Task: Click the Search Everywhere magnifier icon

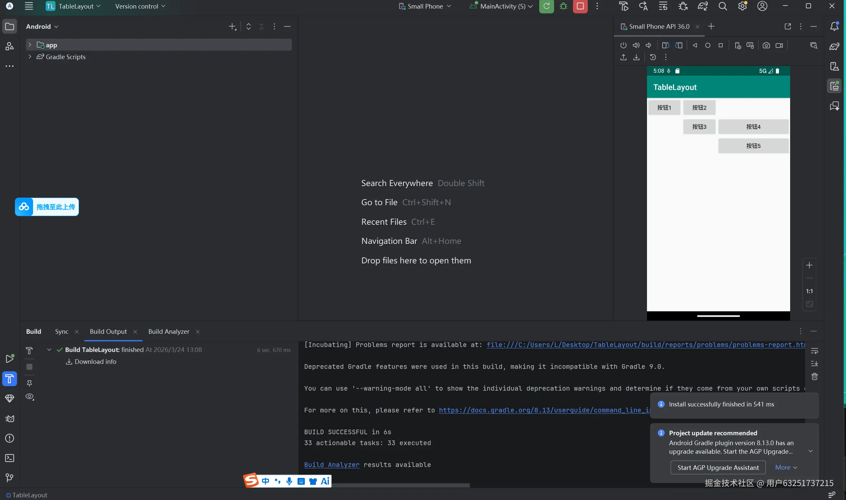Action: click(722, 6)
